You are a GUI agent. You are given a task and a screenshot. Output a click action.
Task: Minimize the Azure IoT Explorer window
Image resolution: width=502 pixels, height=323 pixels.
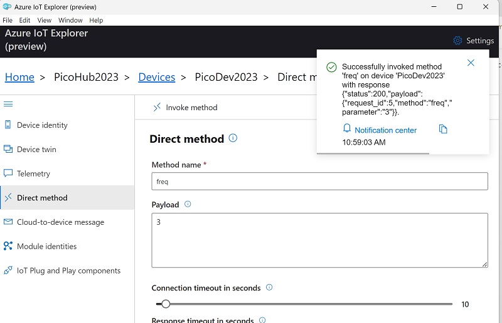(x=434, y=7)
